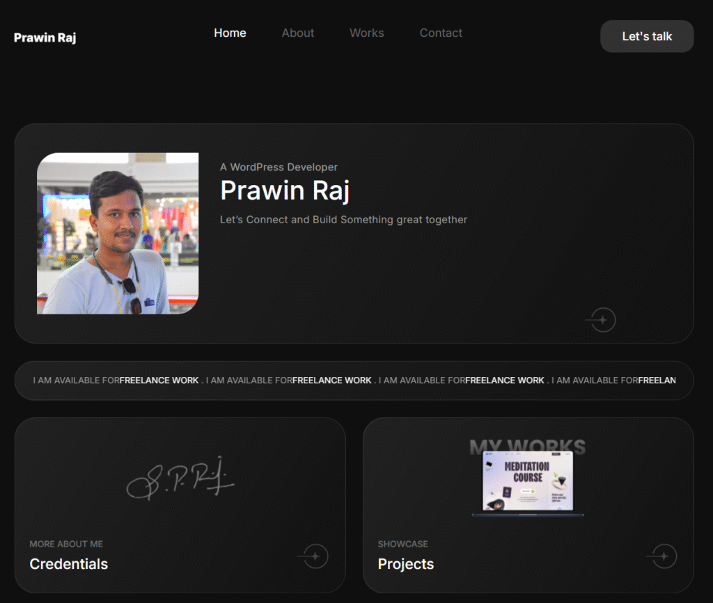Viewport: 713px width, 603px height.
Task: Click the Prawin Raj logo in the header
Action: [45, 37]
